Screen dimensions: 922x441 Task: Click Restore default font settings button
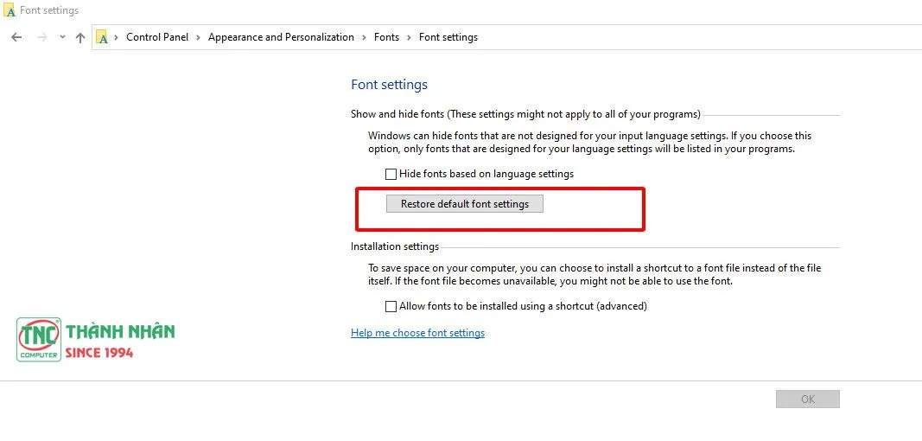pyautogui.click(x=465, y=204)
